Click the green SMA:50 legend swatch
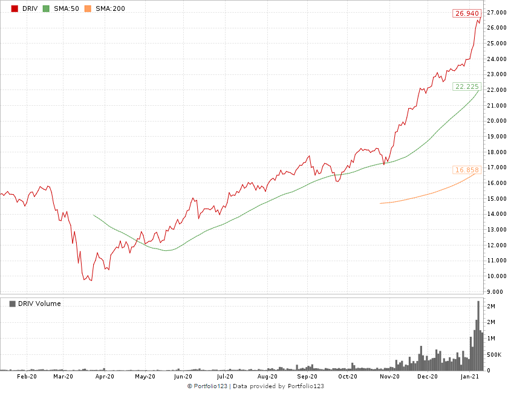 pyautogui.click(x=46, y=9)
